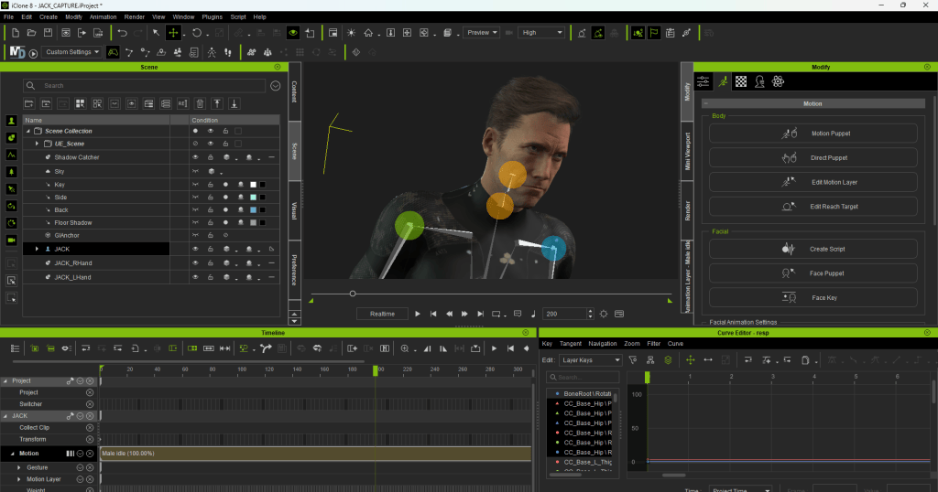Pick the Select arrow tool

(x=156, y=33)
